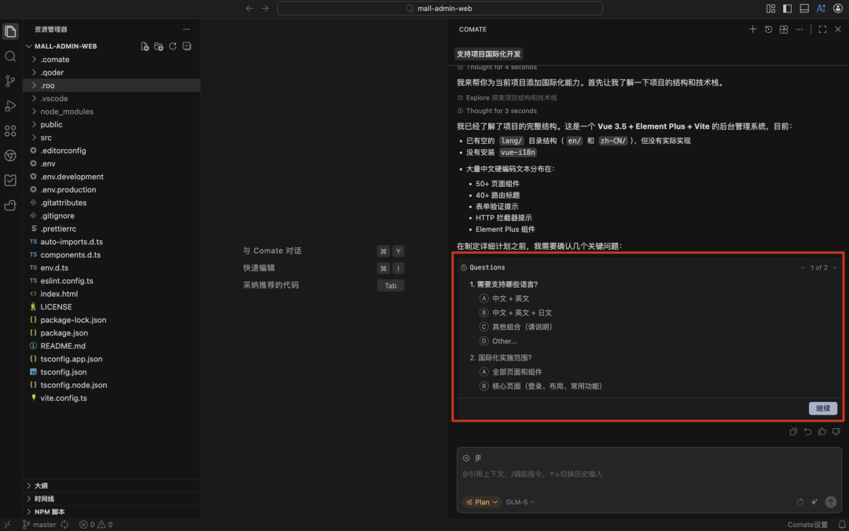Refresh the explorer file tree
Image resolution: width=849 pixels, height=531 pixels.
173,46
